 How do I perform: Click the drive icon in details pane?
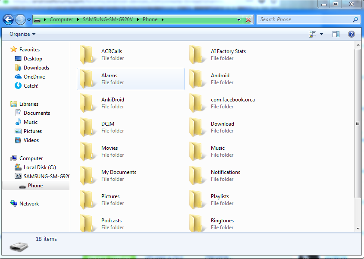[19, 246]
